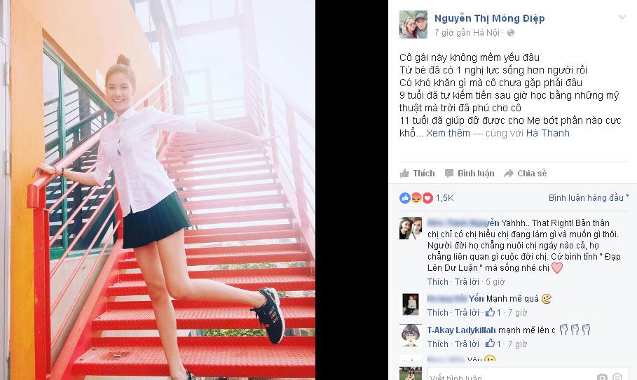Viewport: 637px width, 380px height.
Task: Open T-Akay Ladykillah's profile
Action: point(462,330)
